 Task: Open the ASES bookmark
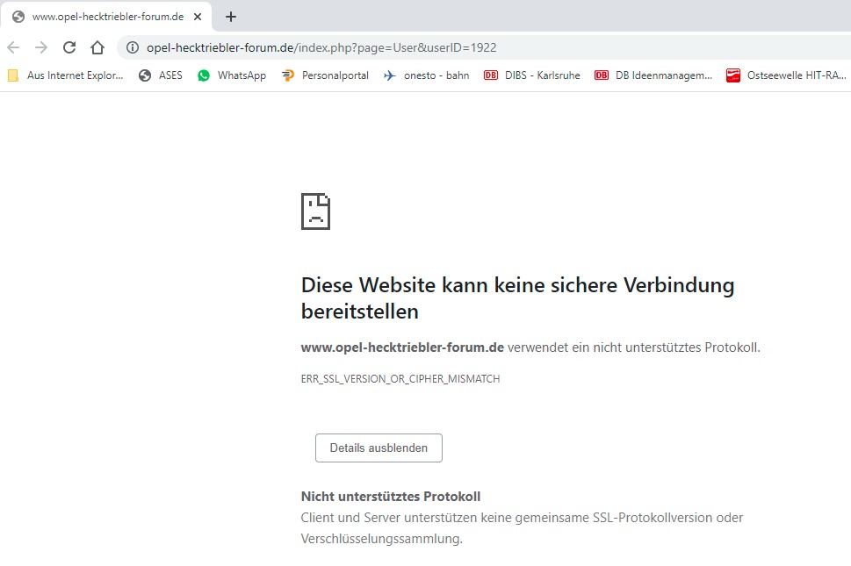(161, 75)
